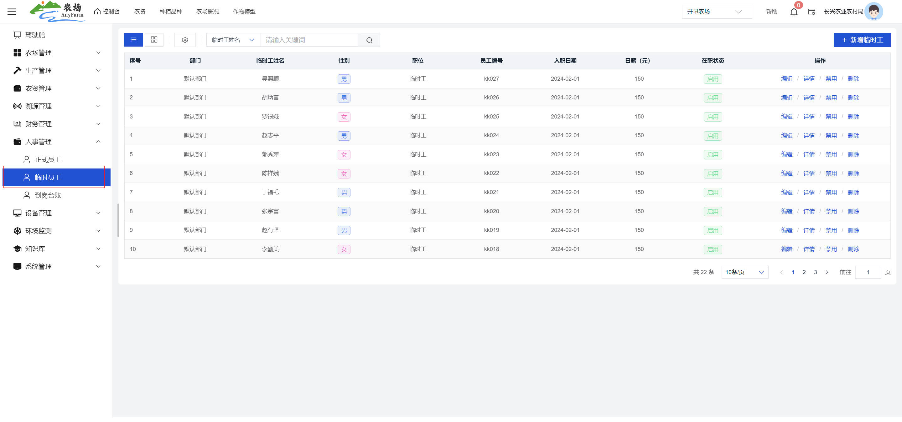Click the keyword search input field

tap(309, 40)
